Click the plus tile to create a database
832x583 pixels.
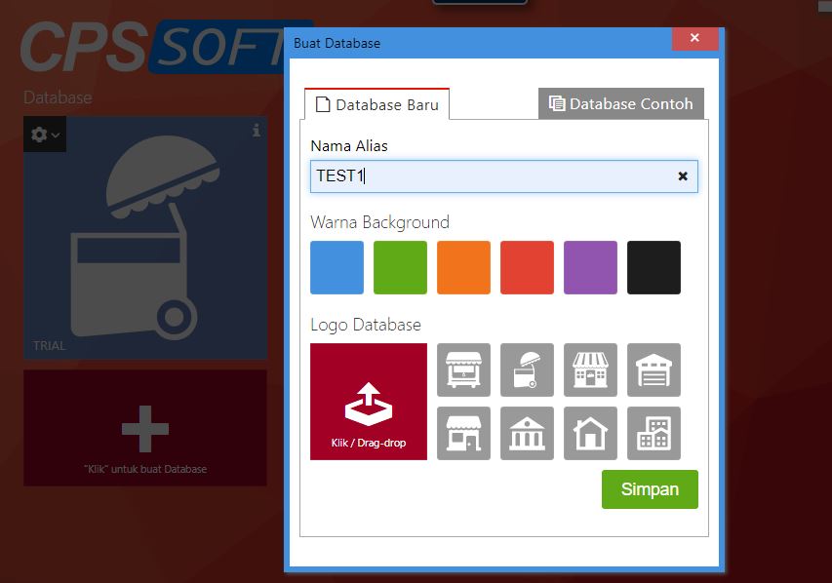[145, 428]
